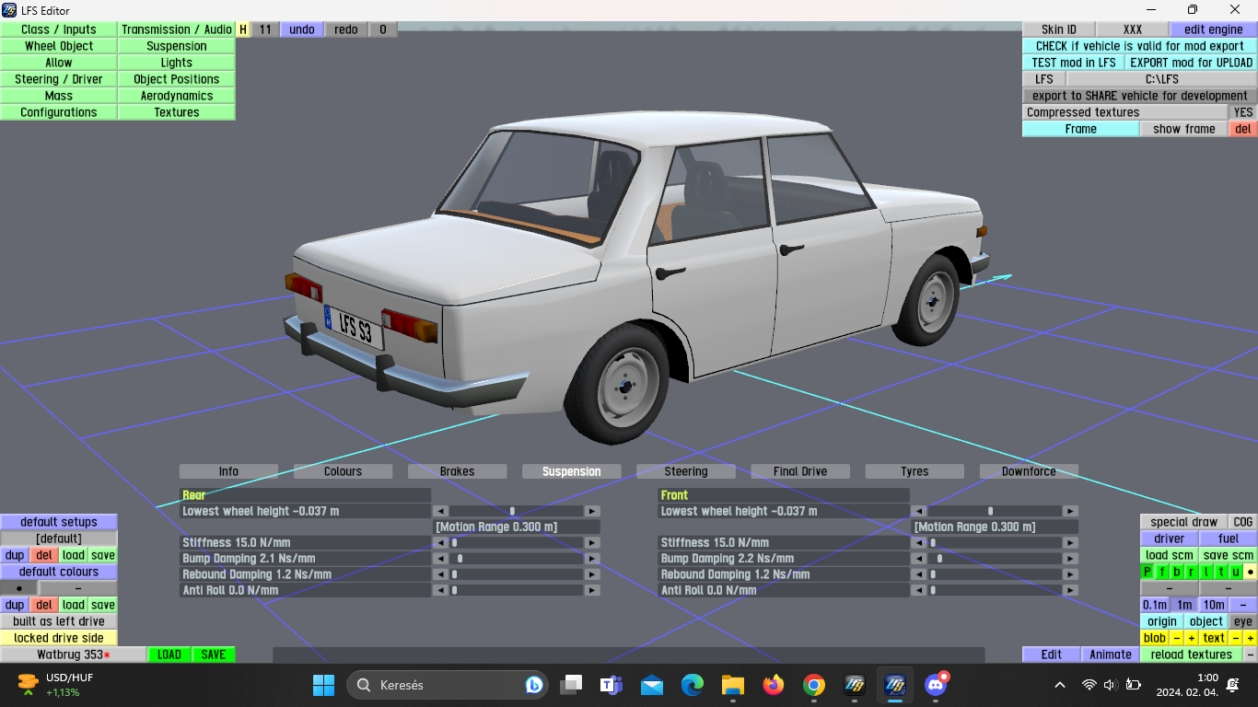Viewport: 1258px width, 707px height.
Task: Click the Front Bump Damping slider
Action: coord(995,559)
